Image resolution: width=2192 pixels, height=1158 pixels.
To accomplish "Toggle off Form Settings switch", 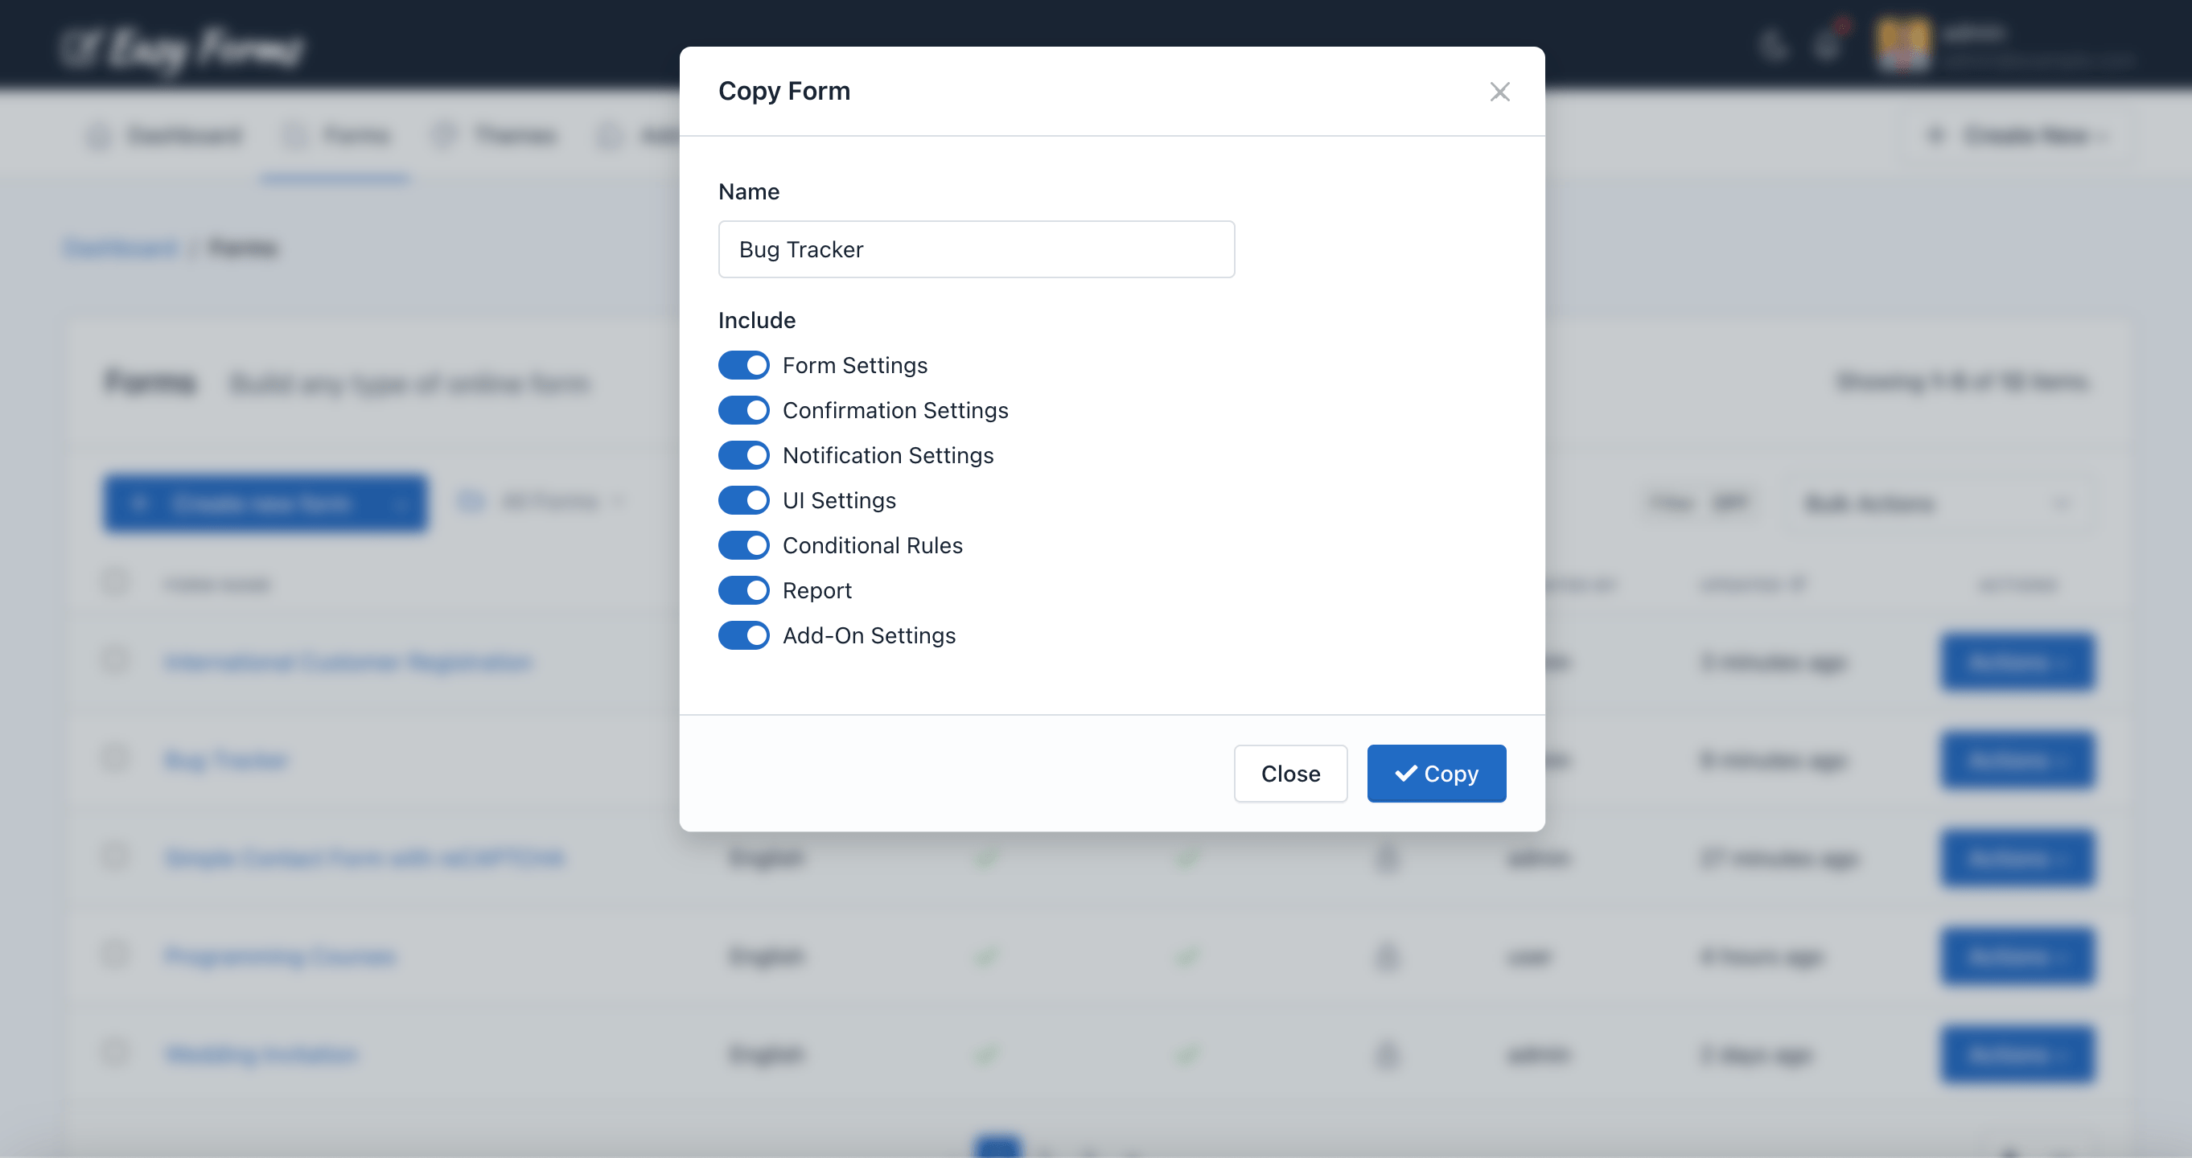I will coord(742,365).
